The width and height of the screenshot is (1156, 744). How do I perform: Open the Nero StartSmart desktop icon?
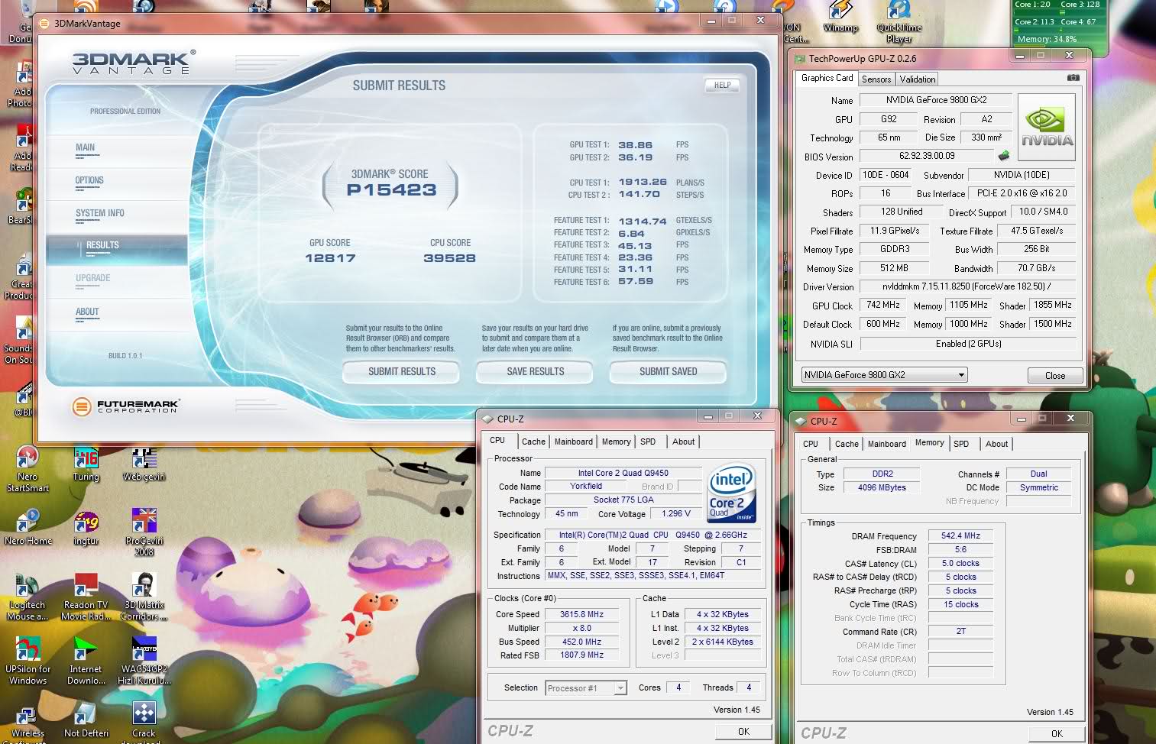(28, 468)
